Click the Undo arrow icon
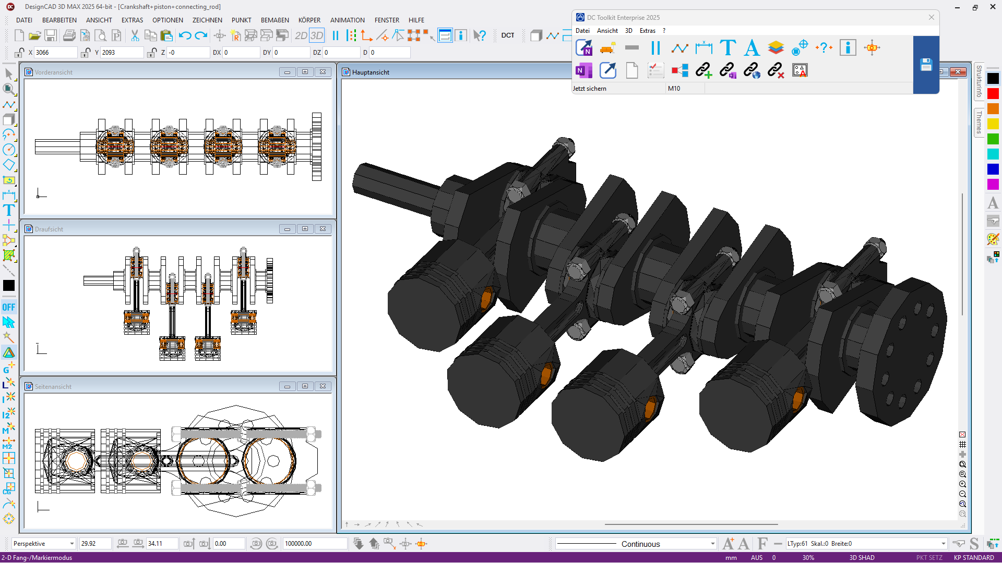 tap(185, 35)
